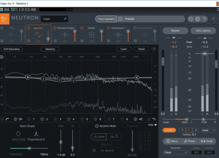Enable Dynamic Mode power toggle

point(97,126)
